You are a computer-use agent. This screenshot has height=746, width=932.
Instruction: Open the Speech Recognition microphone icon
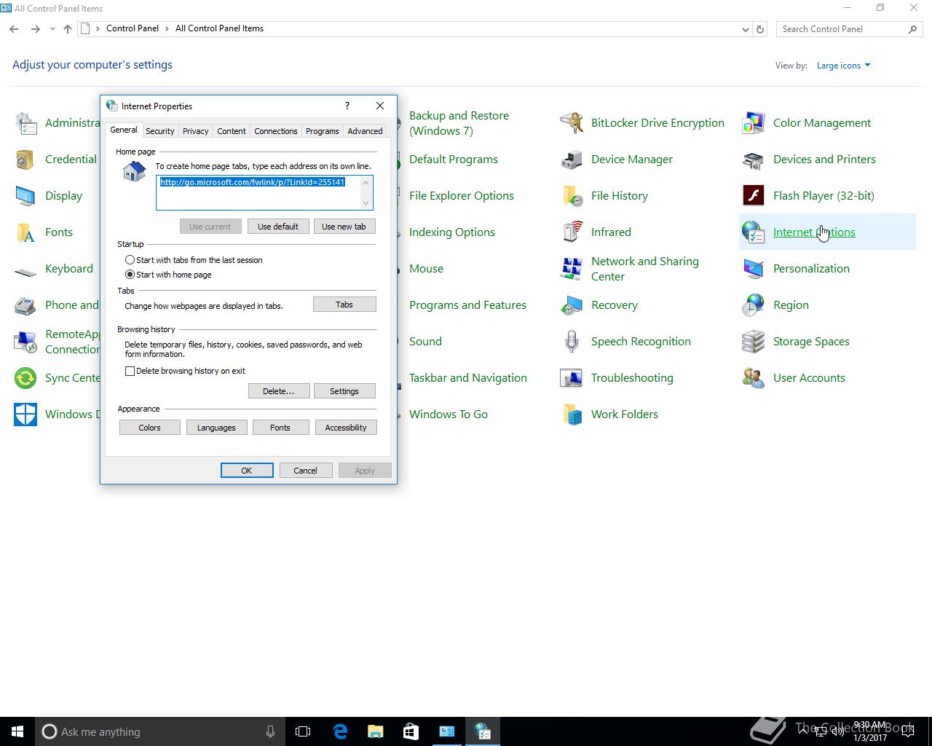(x=572, y=342)
